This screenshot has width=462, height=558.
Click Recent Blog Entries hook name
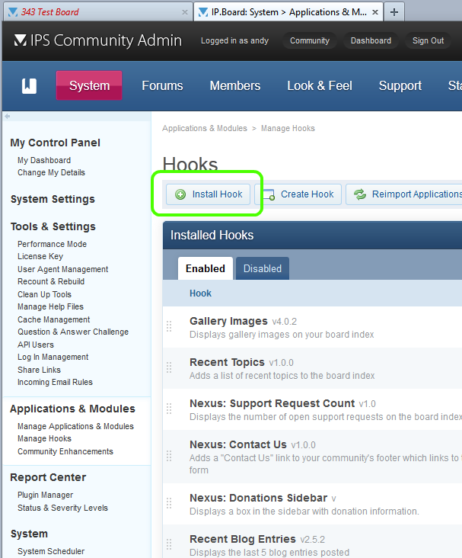(242, 539)
